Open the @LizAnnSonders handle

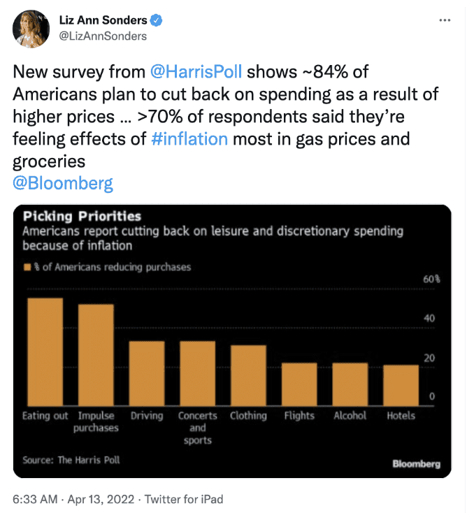(x=103, y=36)
